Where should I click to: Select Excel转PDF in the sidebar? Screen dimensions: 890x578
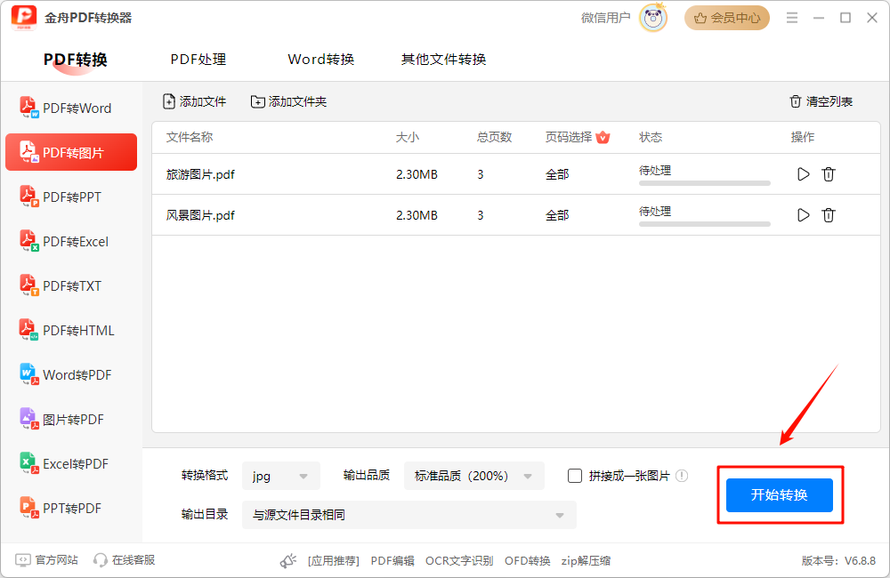pyautogui.click(x=71, y=463)
